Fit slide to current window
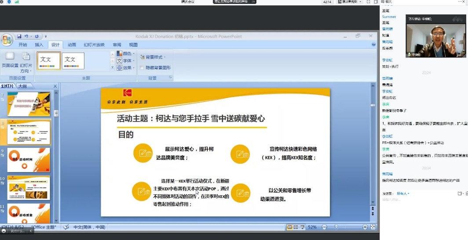The width and height of the screenshot is (468, 240). (x=373, y=227)
